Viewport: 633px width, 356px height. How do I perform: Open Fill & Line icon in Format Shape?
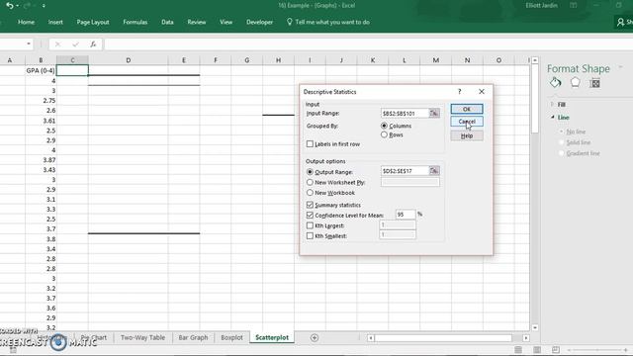pyautogui.click(x=556, y=83)
